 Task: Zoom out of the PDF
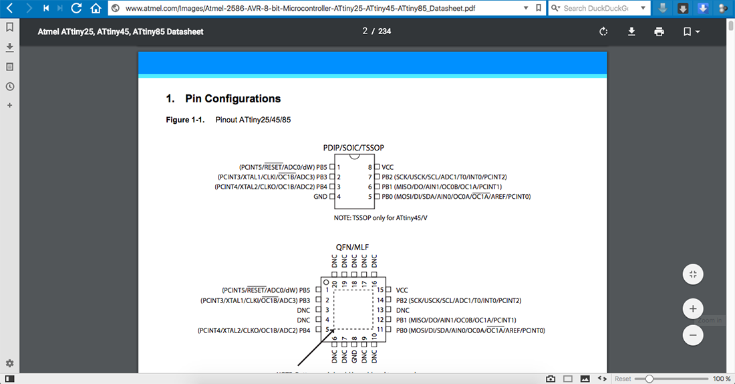pos(693,335)
